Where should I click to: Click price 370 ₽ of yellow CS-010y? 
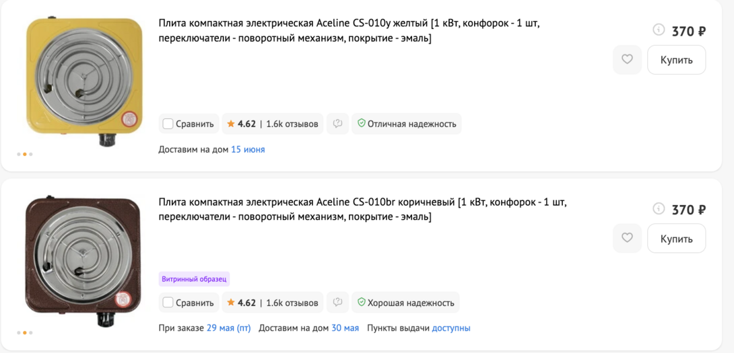pyautogui.click(x=689, y=32)
